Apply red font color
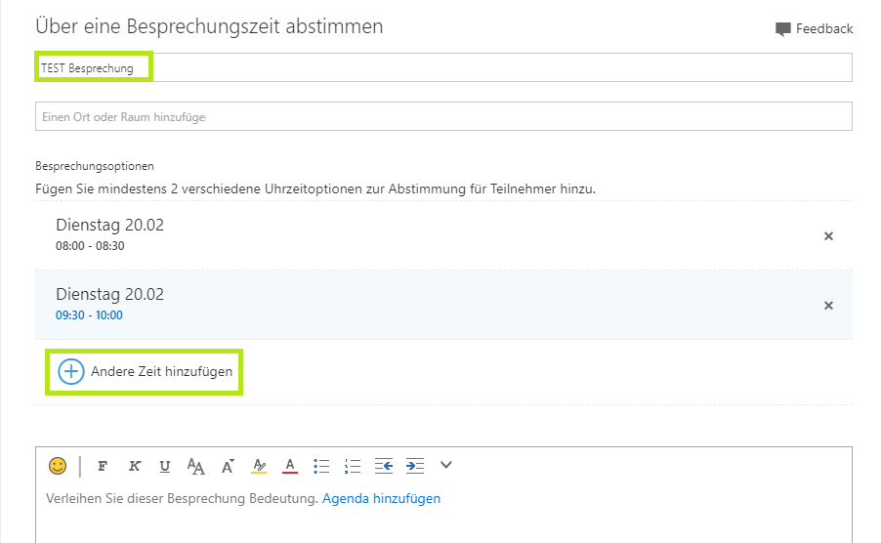Viewport: 881px width, 543px height. point(289,466)
